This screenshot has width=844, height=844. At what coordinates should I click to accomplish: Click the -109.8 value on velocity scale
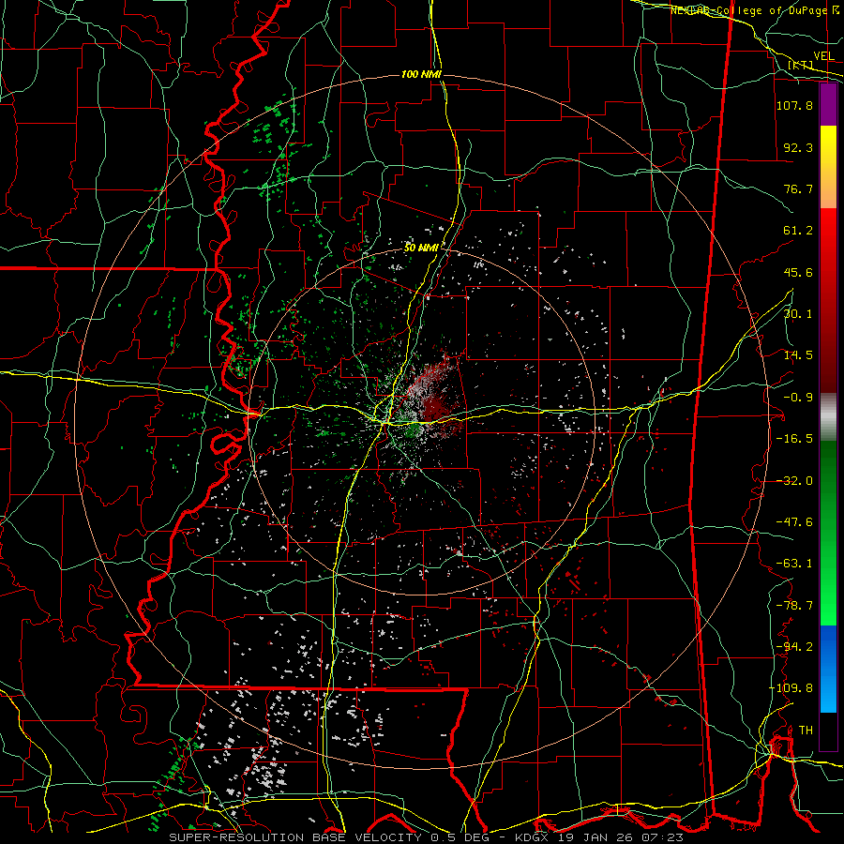click(791, 688)
